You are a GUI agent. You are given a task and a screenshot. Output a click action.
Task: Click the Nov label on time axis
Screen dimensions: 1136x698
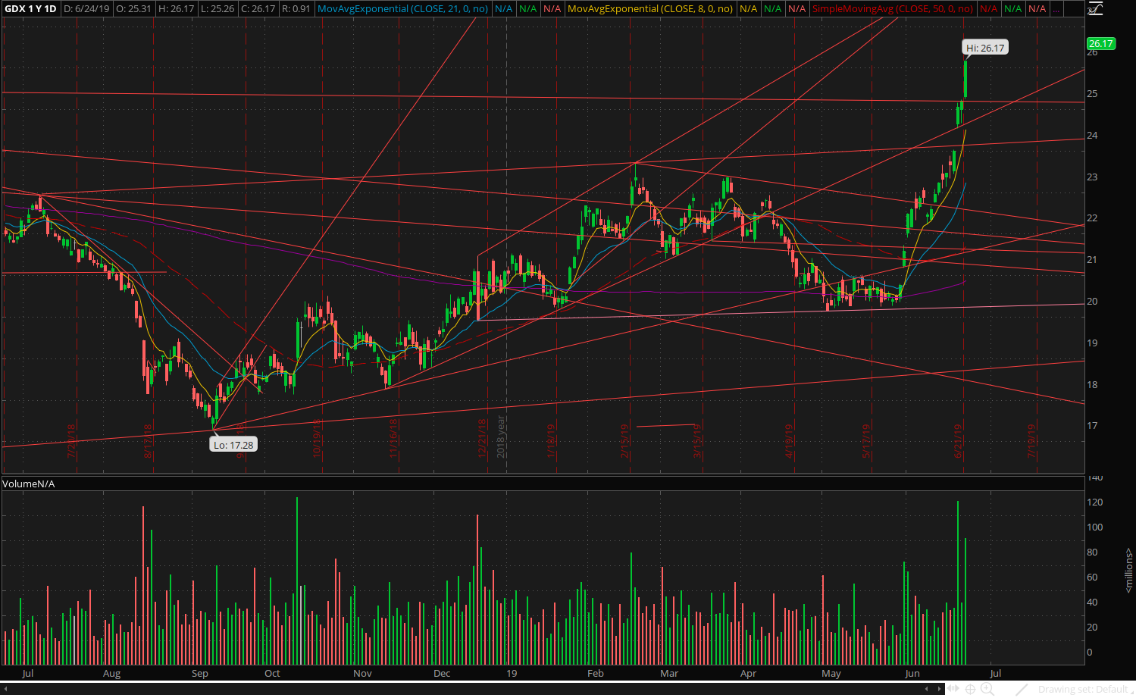[363, 673]
